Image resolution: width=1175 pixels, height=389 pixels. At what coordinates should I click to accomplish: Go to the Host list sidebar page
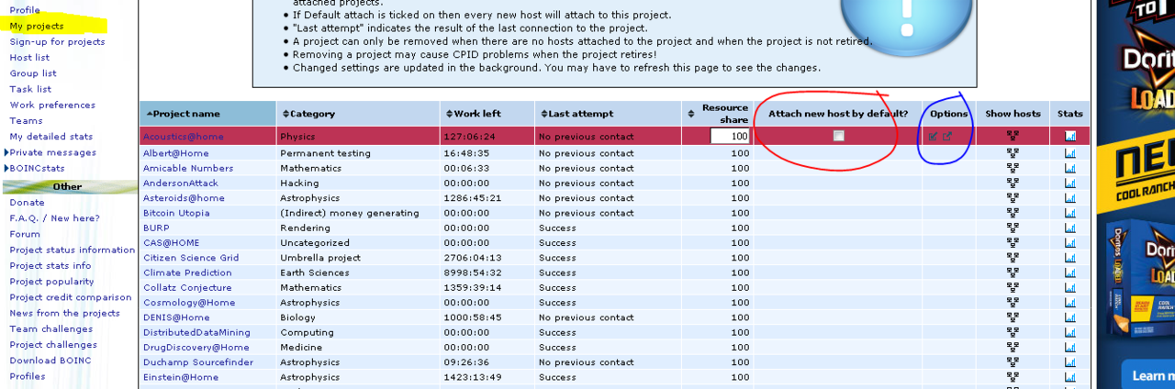coord(29,57)
